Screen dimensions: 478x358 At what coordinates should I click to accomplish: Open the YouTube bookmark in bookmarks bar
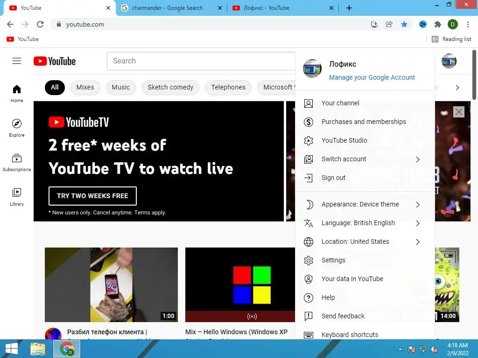[23, 39]
